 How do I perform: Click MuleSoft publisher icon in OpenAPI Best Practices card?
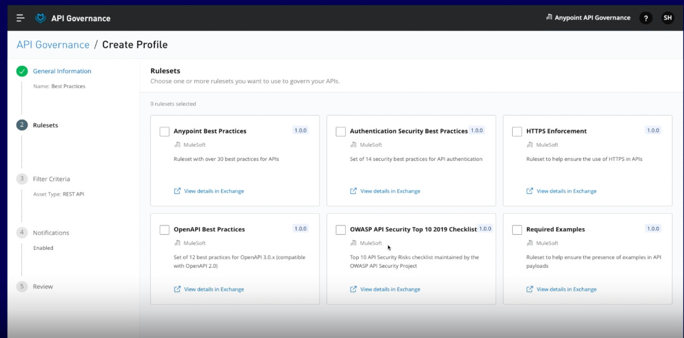click(x=177, y=243)
